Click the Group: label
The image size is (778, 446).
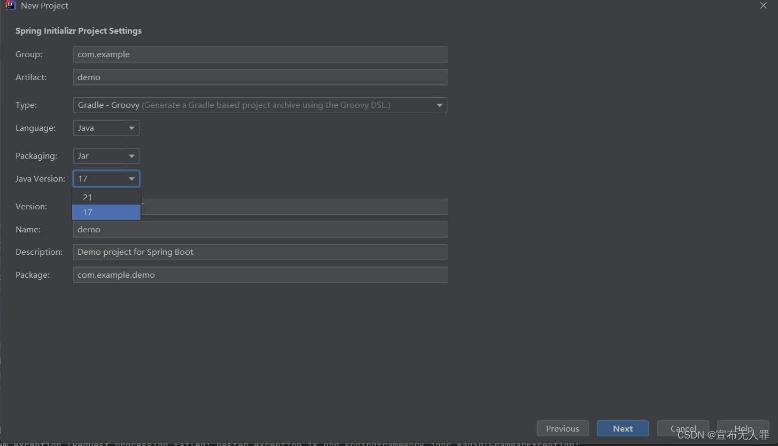pos(29,54)
